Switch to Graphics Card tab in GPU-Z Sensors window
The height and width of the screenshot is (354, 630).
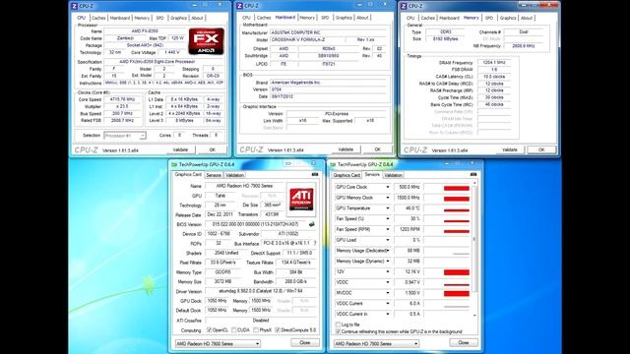tap(346, 175)
